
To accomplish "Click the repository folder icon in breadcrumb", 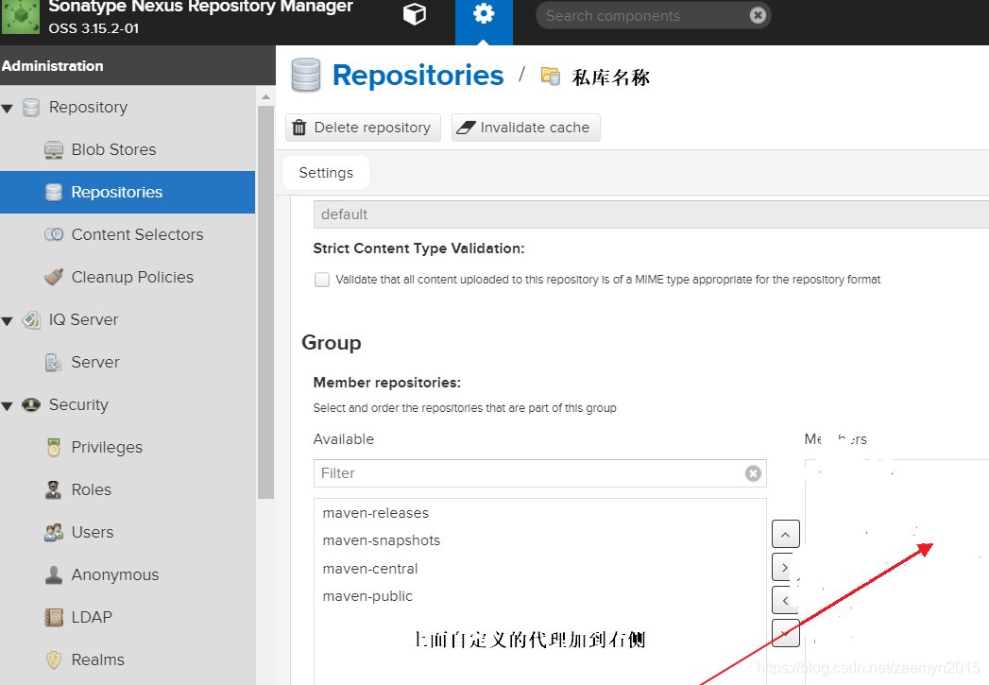I will pos(551,77).
